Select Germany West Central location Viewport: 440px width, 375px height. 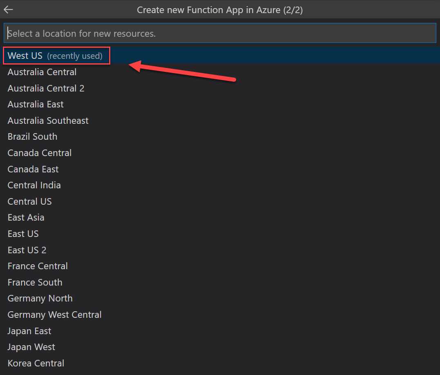coord(54,315)
